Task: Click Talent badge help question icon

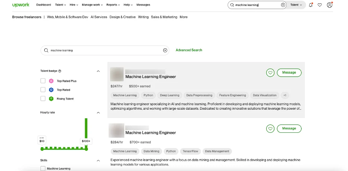Action: [x=60, y=71]
